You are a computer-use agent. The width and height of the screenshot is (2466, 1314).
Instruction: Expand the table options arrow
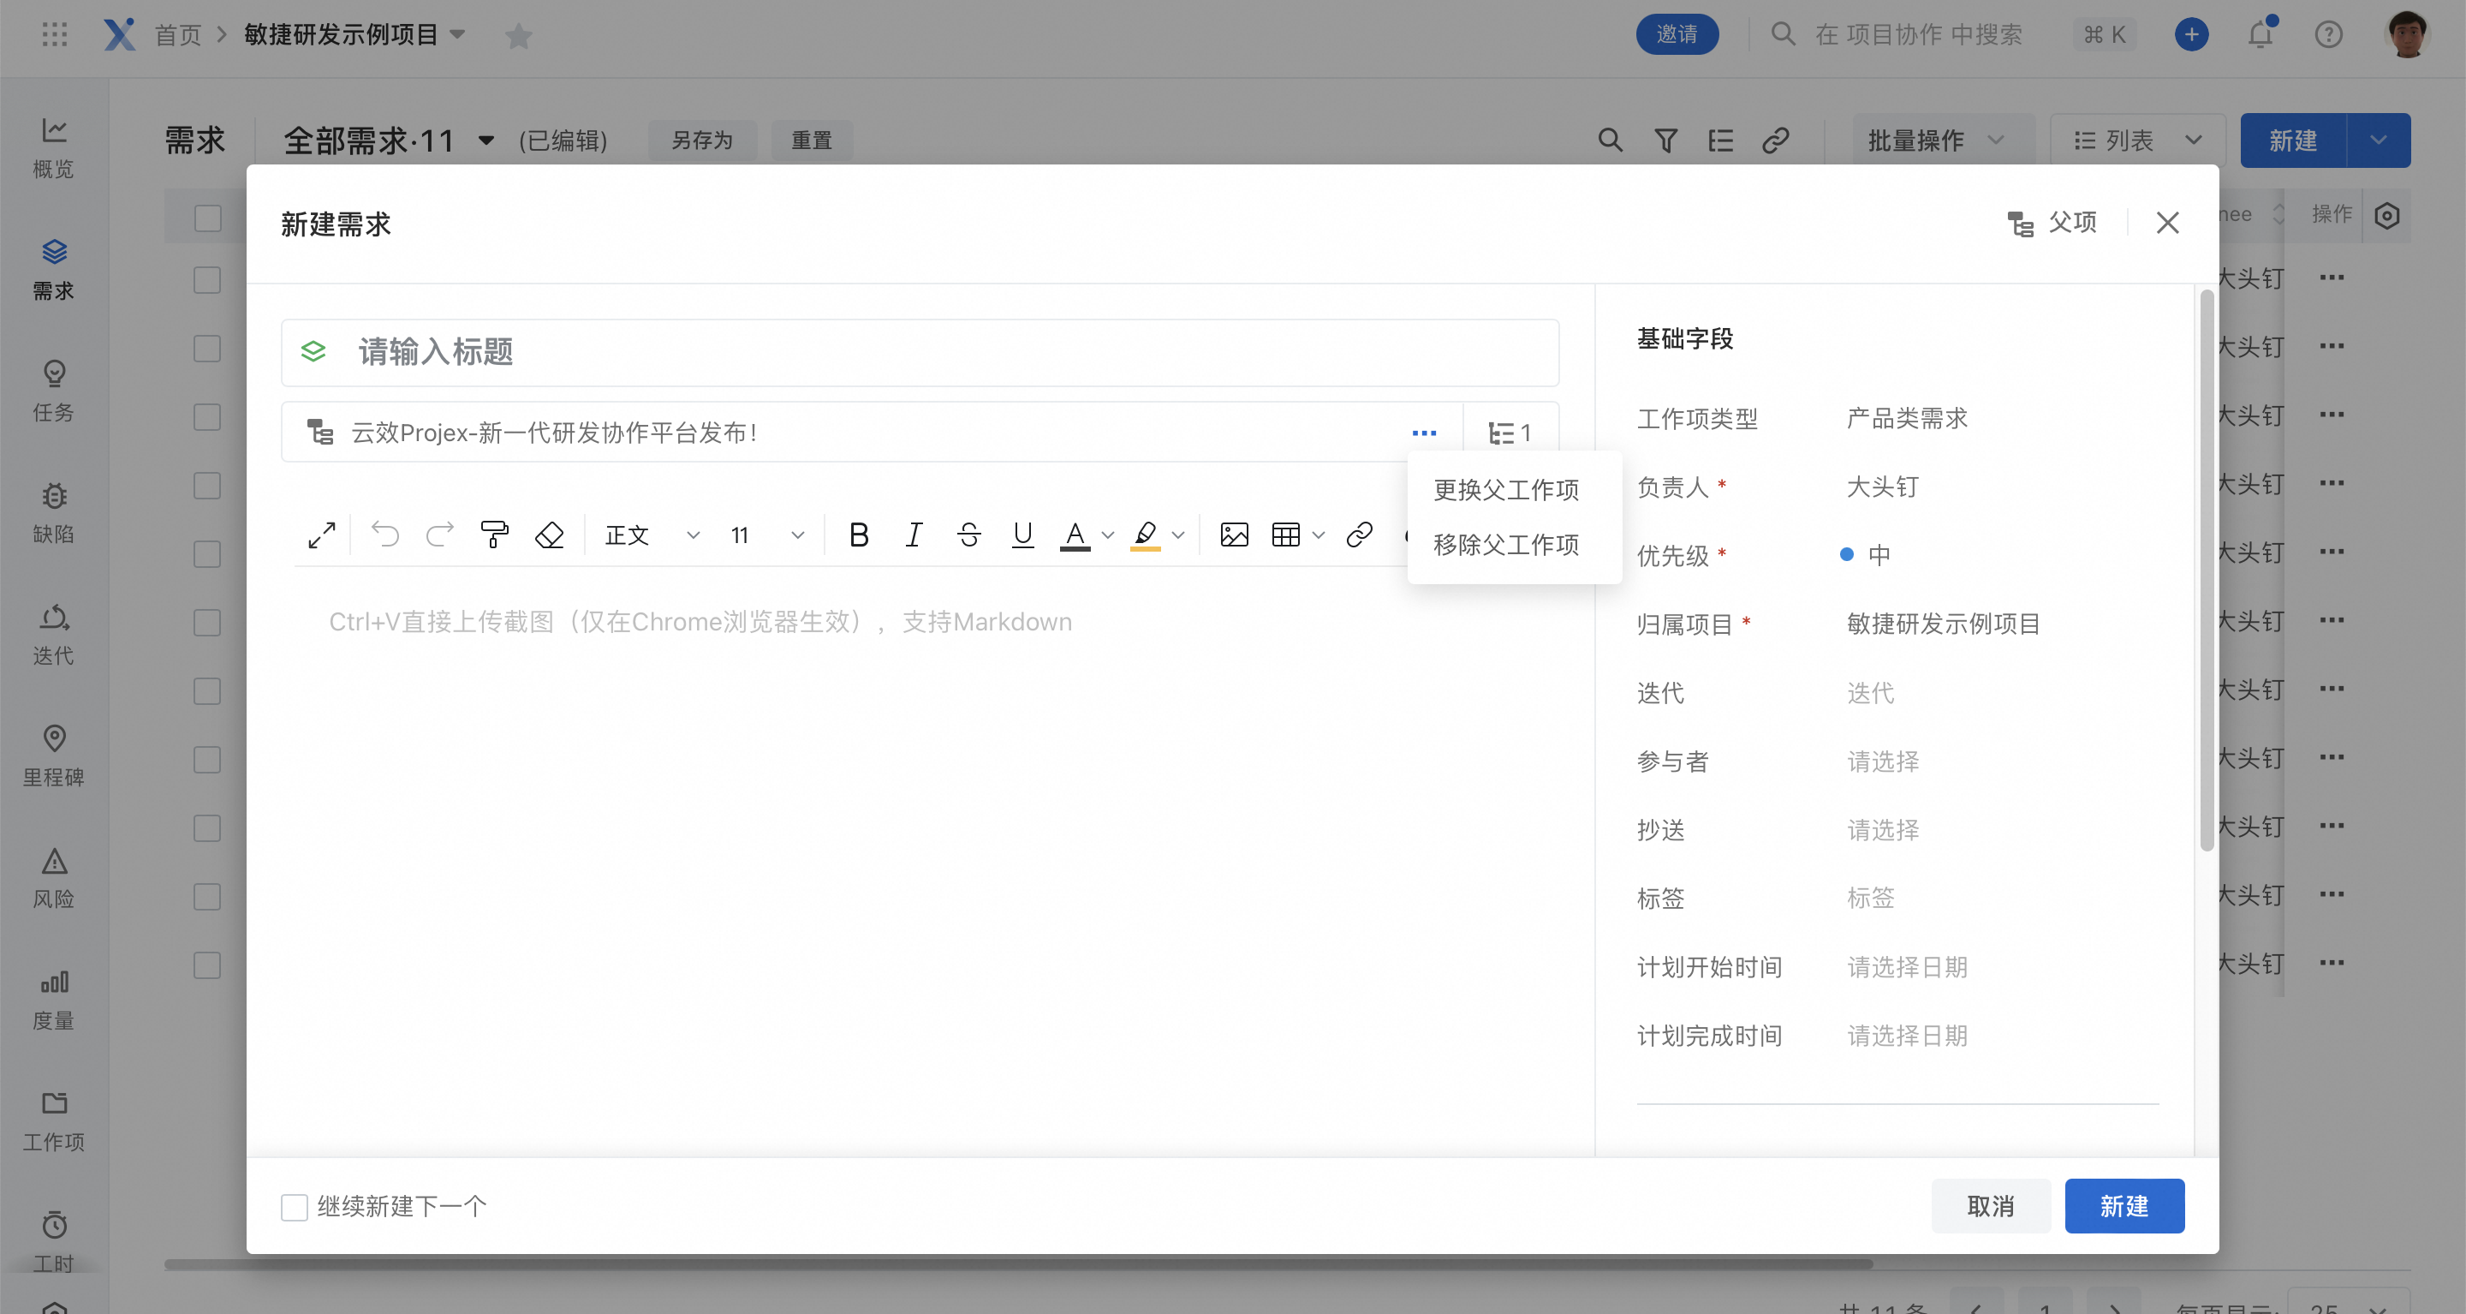[x=1319, y=535]
